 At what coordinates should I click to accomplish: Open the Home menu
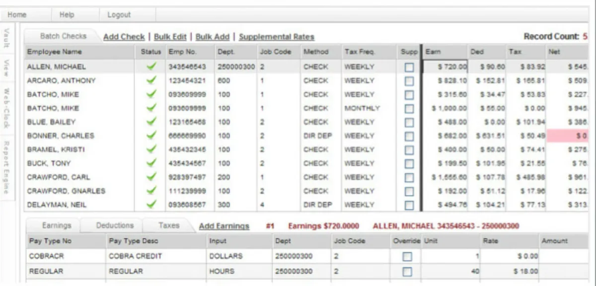click(17, 15)
